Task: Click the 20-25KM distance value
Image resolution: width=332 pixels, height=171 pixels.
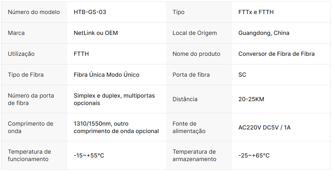Action: [251, 99]
